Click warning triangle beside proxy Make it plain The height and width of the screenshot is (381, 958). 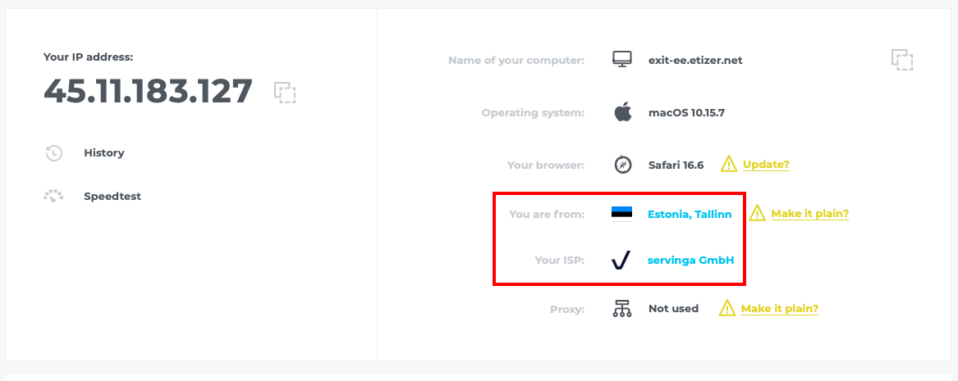[x=727, y=308]
